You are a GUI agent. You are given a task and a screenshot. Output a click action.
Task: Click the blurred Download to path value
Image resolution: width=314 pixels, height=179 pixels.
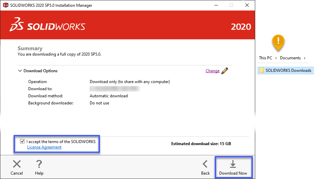pos(115,89)
